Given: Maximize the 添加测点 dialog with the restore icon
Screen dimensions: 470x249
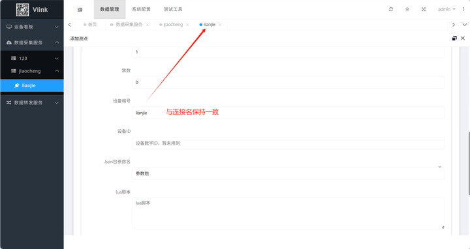Looking at the screenshot, I should pos(454,38).
